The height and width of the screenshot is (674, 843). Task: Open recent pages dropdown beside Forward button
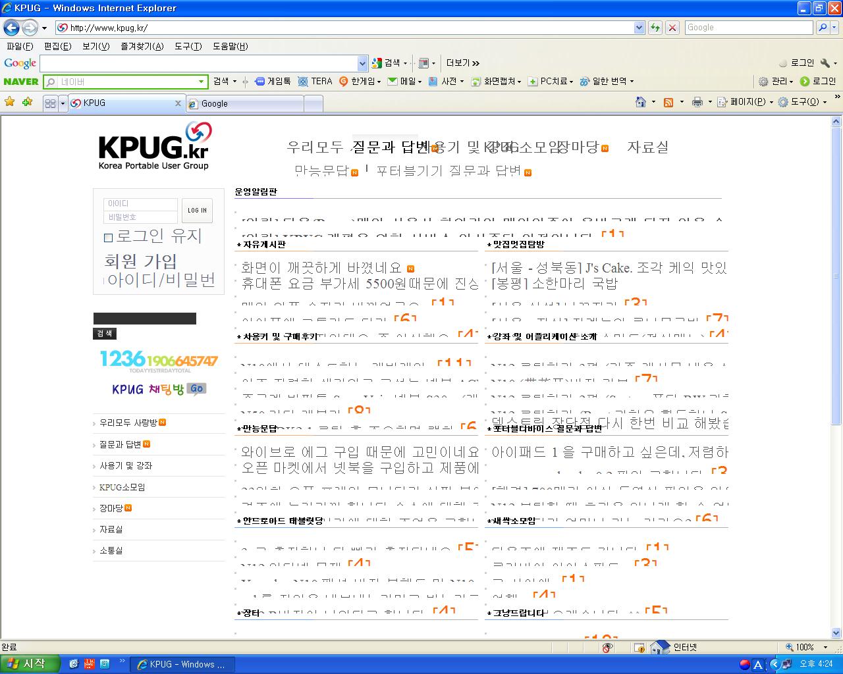tap(44, 28)
